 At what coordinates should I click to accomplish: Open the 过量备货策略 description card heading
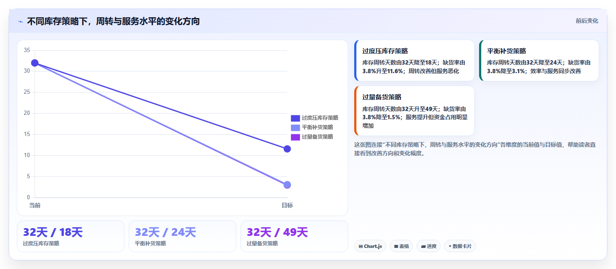point(382,97)
